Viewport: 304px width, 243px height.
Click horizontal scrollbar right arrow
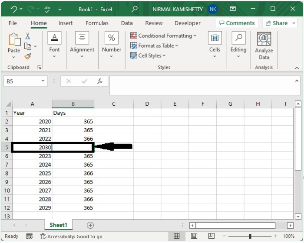(290, 225)
